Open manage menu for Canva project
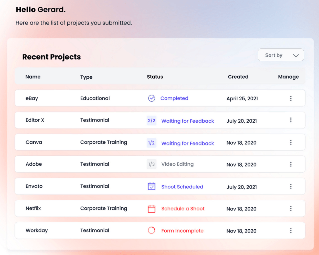This screenshot has width=319, height=255. click(291, 142)
